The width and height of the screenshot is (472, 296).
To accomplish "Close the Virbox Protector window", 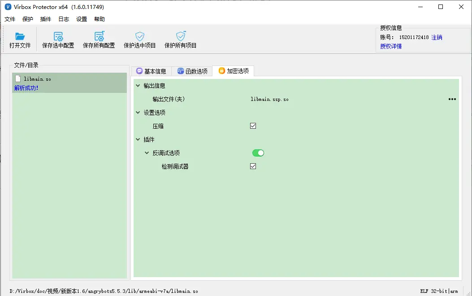I will coord(461,7).
